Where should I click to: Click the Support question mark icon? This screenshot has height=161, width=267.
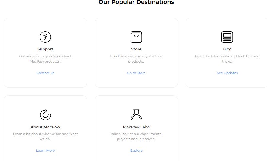(45, 37)
